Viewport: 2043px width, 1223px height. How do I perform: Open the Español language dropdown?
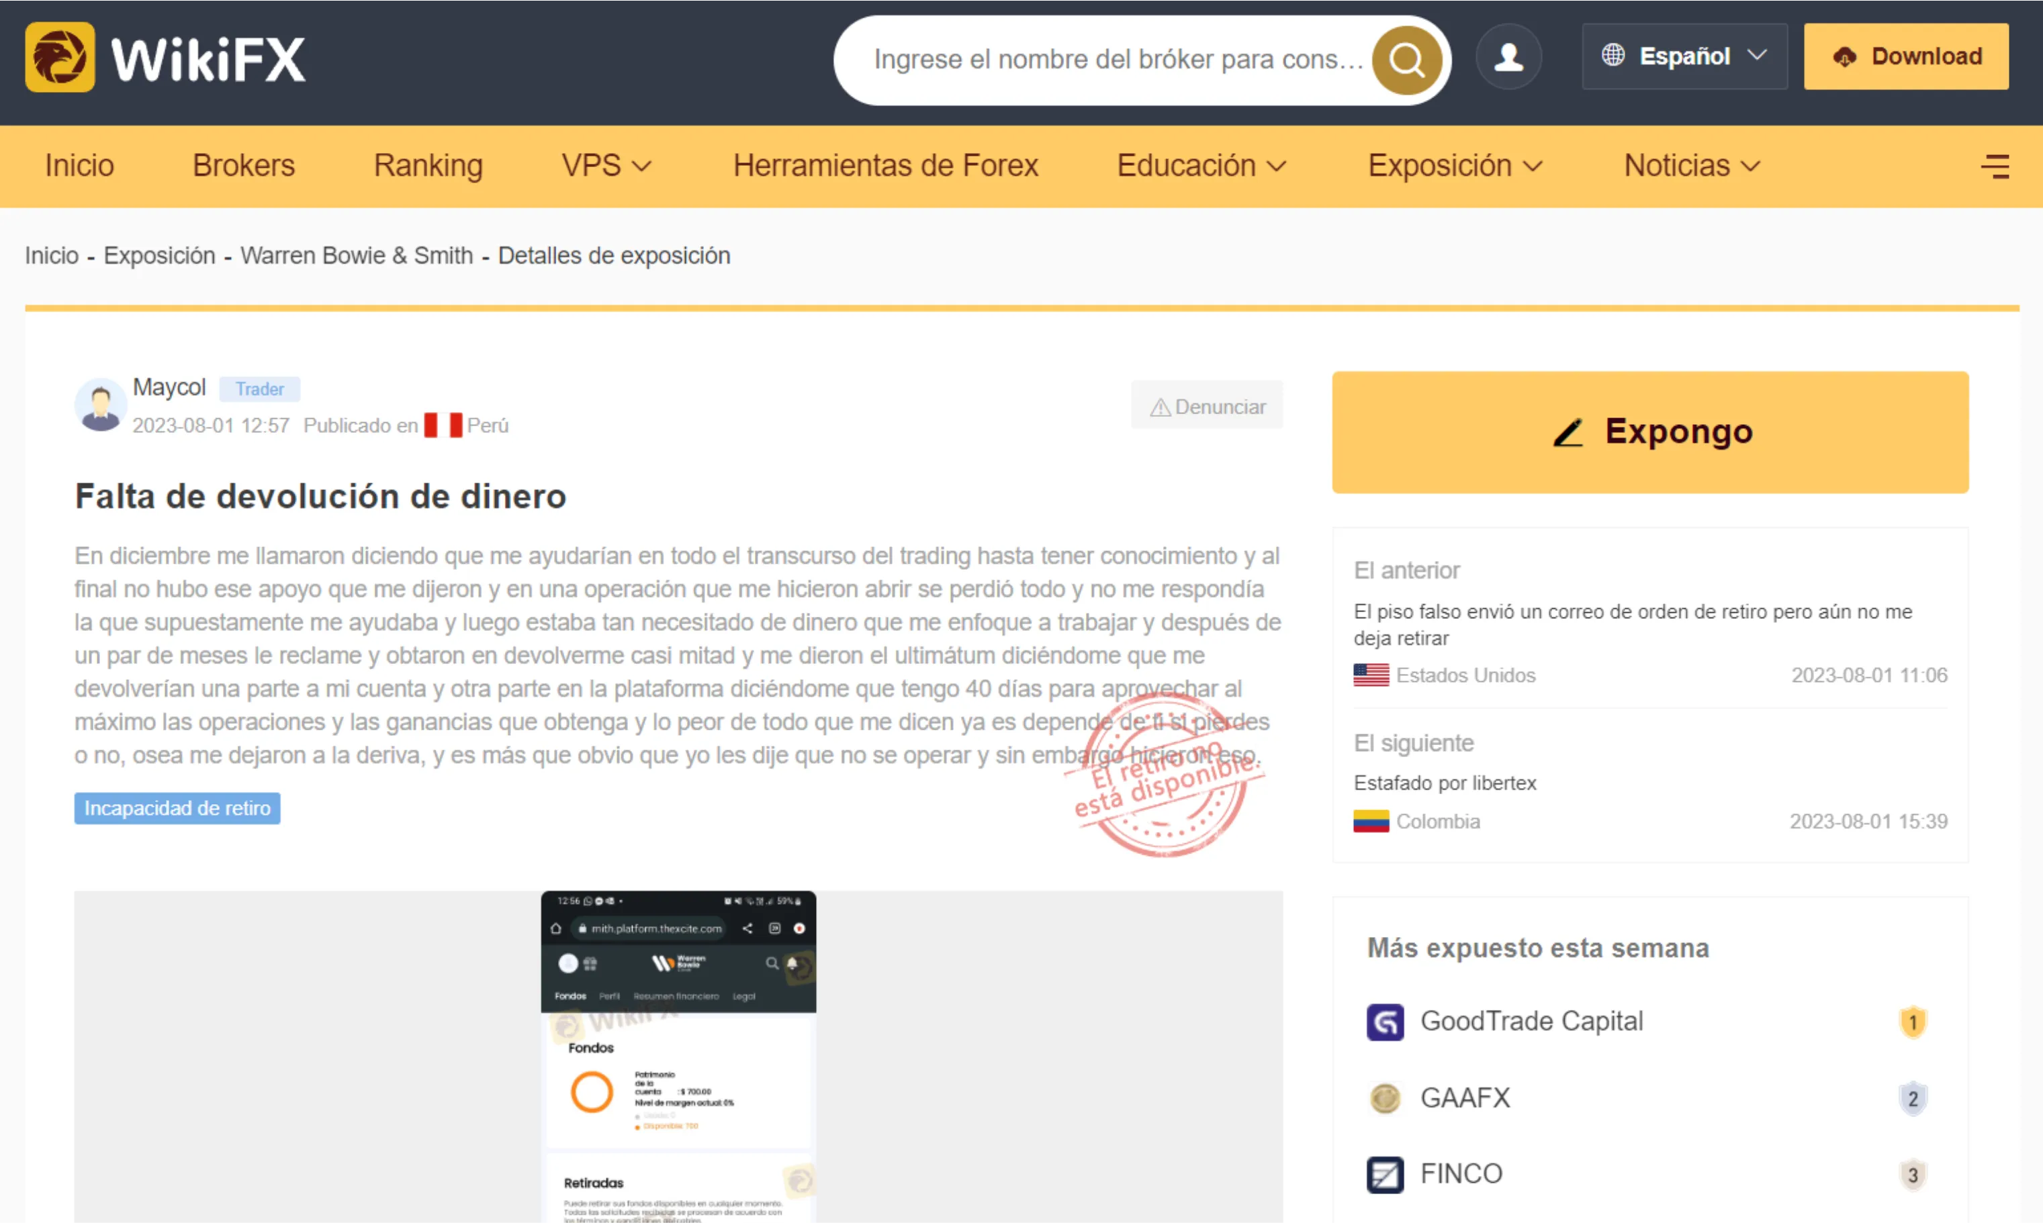[1684, 56]
